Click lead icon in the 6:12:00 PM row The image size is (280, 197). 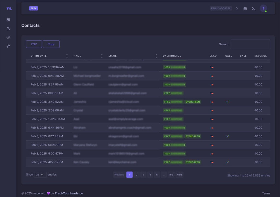pyautogui.click(x=212, y=145)
